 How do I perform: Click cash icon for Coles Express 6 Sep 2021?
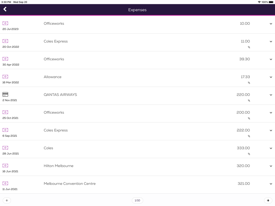[5, 130]
